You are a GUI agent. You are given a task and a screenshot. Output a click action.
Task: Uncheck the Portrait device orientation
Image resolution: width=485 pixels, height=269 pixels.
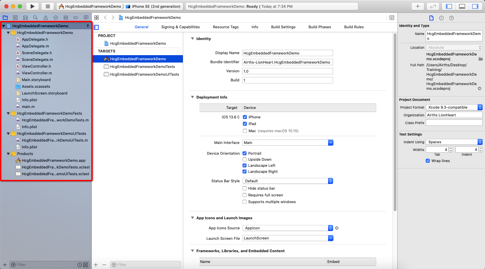(x=245, y=153)
